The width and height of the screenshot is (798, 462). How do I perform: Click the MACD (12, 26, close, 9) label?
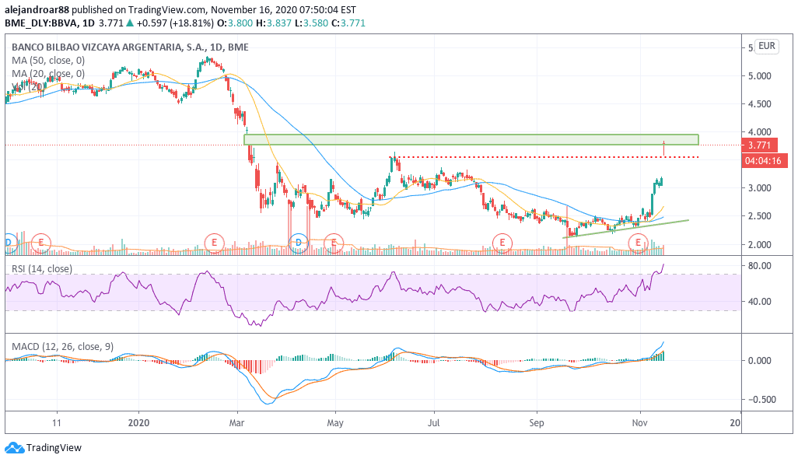tap(62, 347)
